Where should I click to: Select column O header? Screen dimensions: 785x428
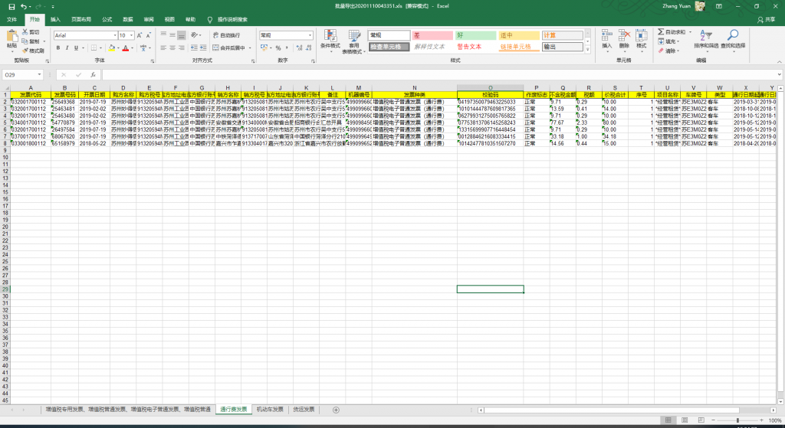(x=490, y=87)
